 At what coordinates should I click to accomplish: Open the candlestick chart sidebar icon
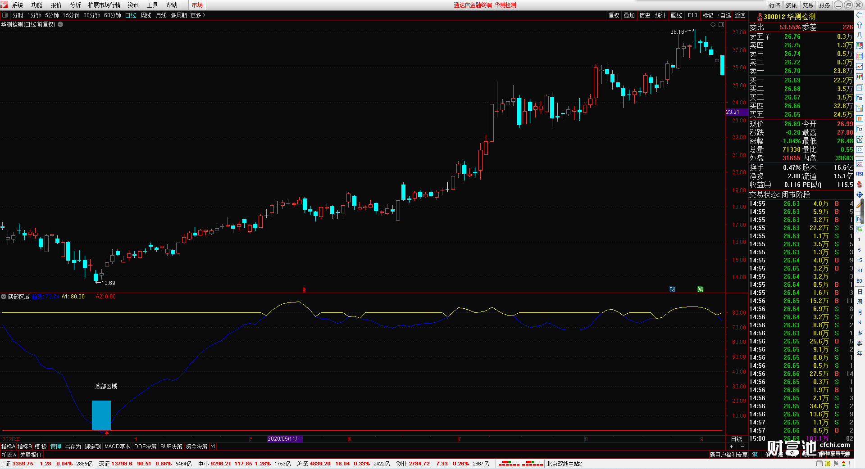[x=860, y=77]
